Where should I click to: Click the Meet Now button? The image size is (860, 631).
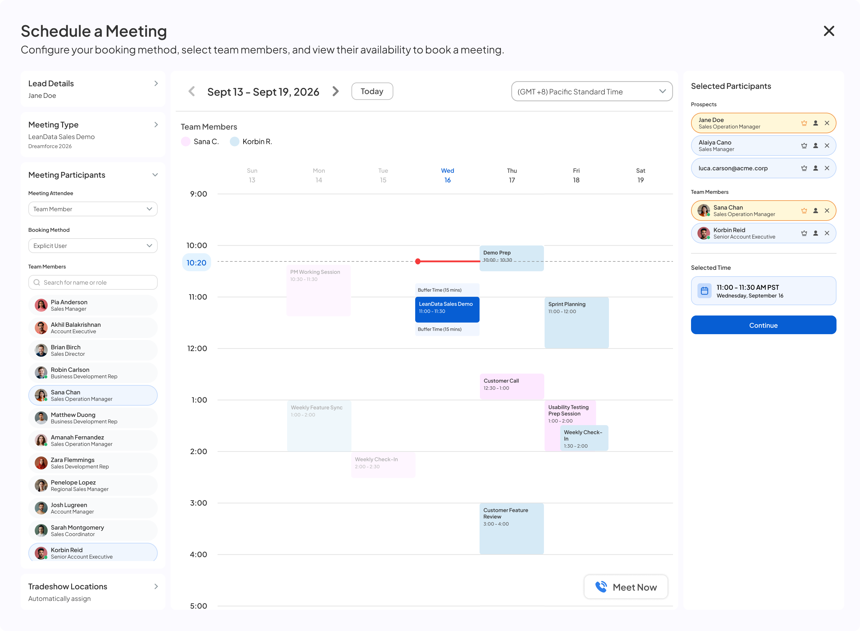click(x=626, y=587)
